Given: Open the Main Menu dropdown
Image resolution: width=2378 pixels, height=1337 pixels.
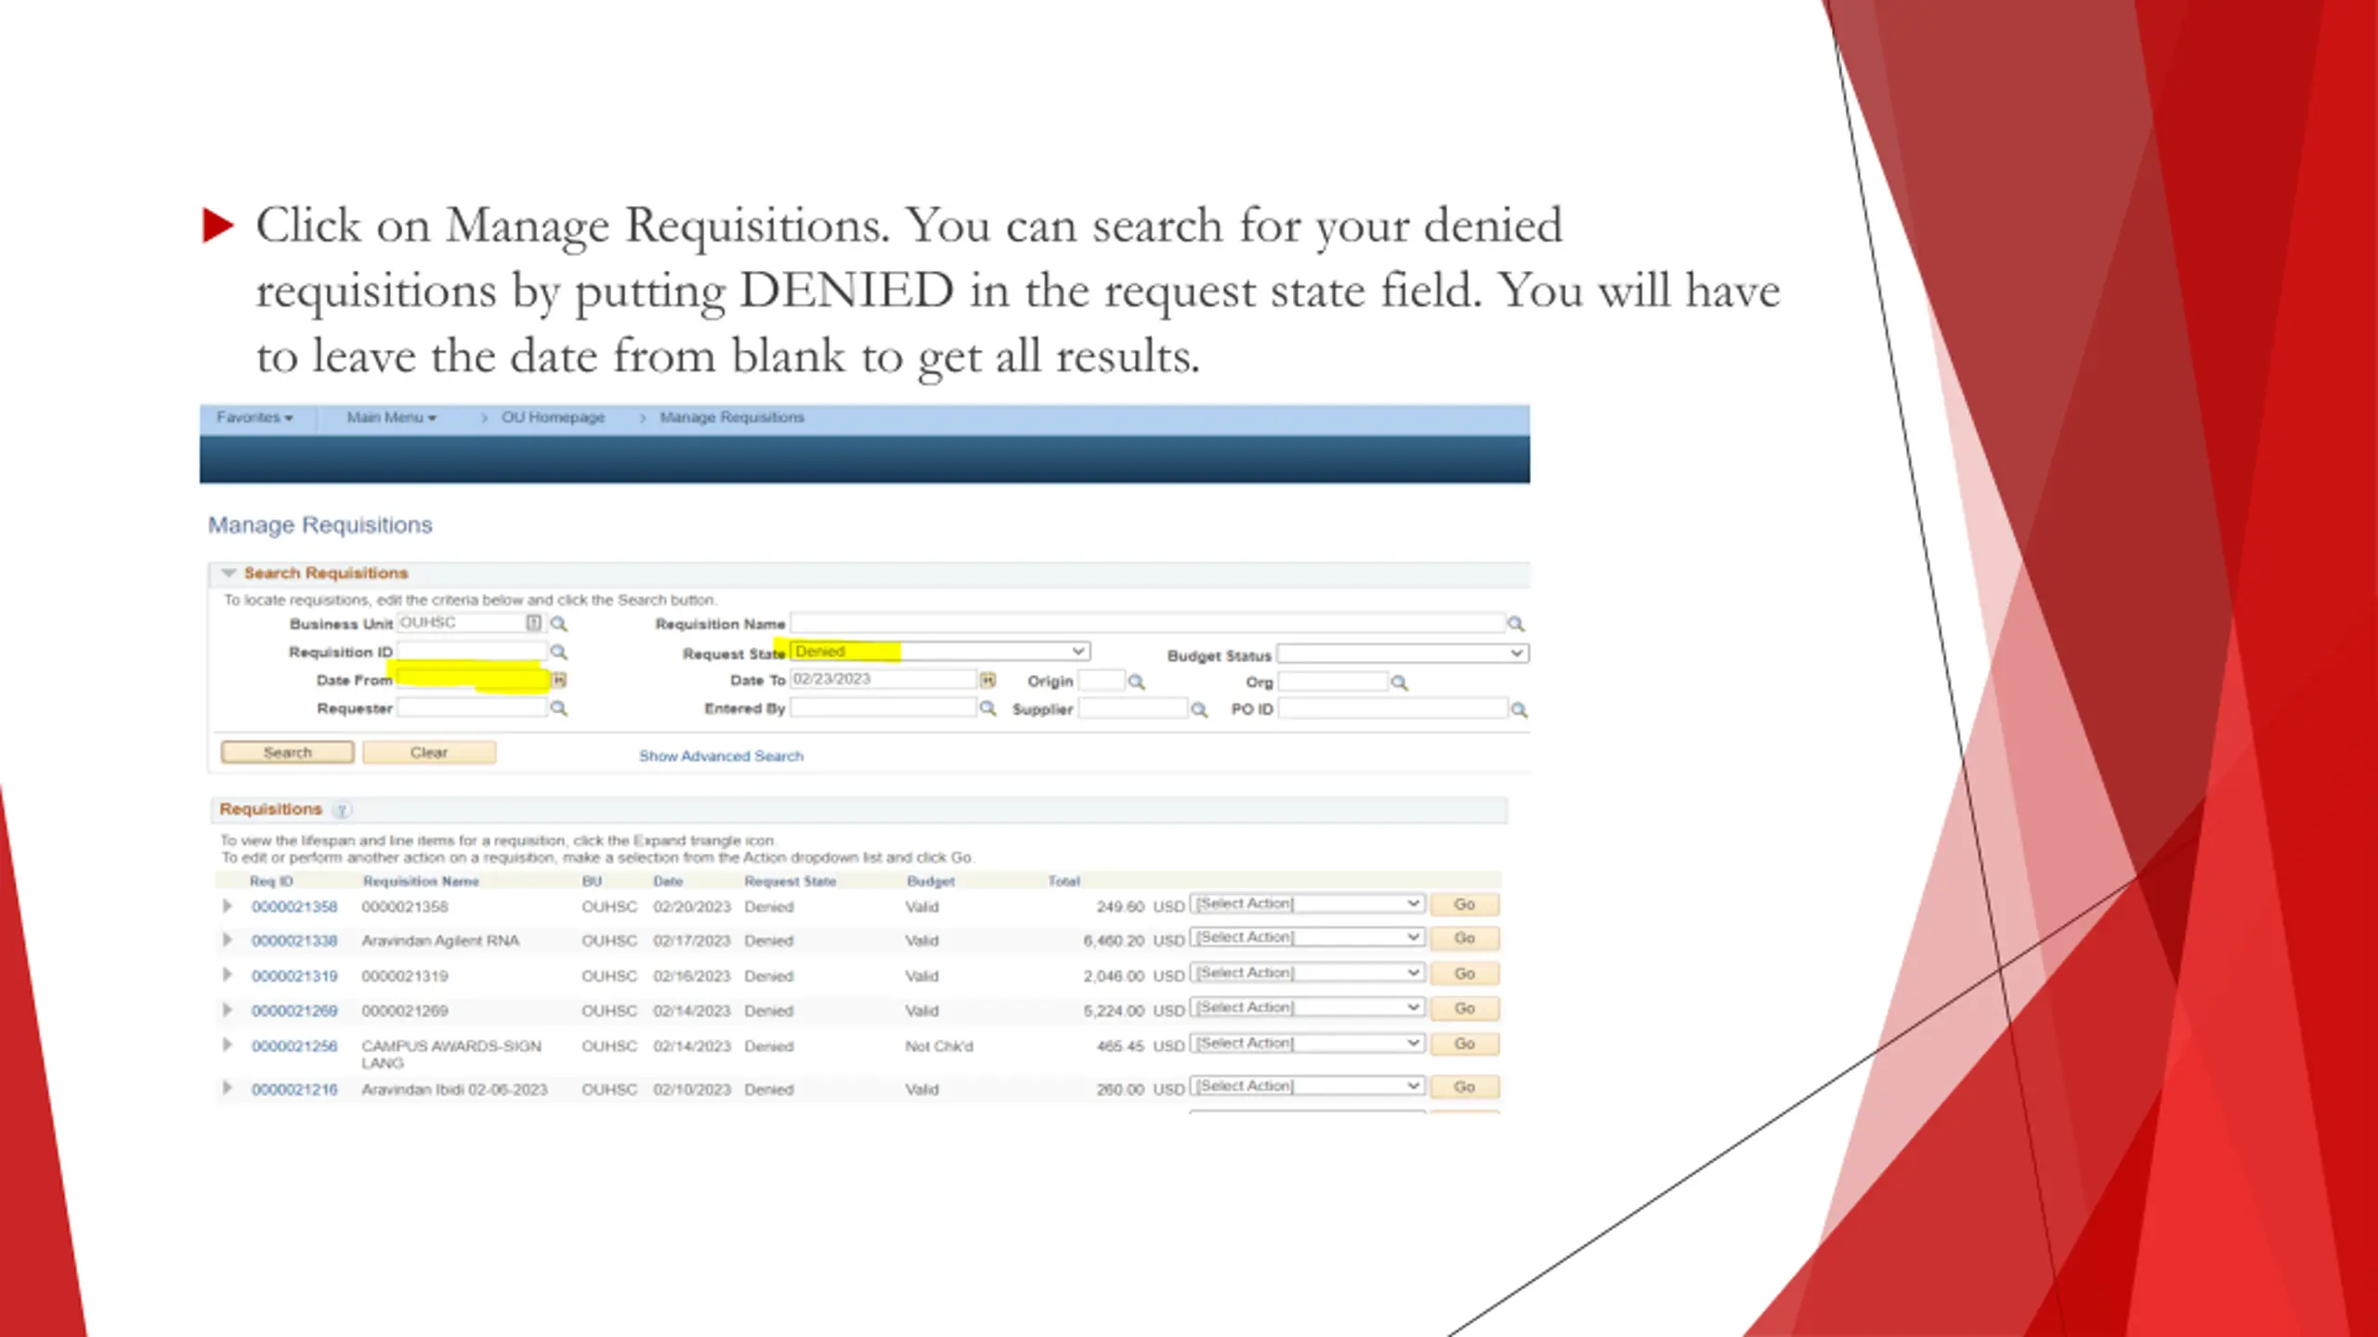Looking at the screenshot, I should (391, 418).
